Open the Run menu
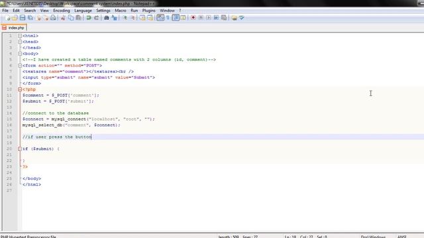This screenshot has height=238, width=424. click(x=134, y=11)
